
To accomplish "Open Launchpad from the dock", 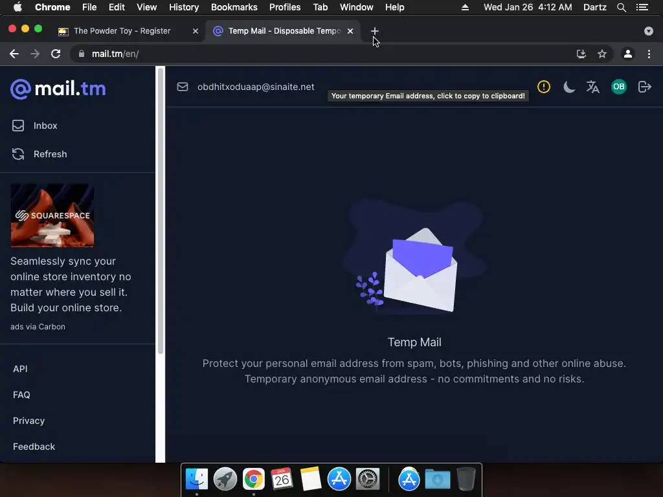I will click(225, 479).
